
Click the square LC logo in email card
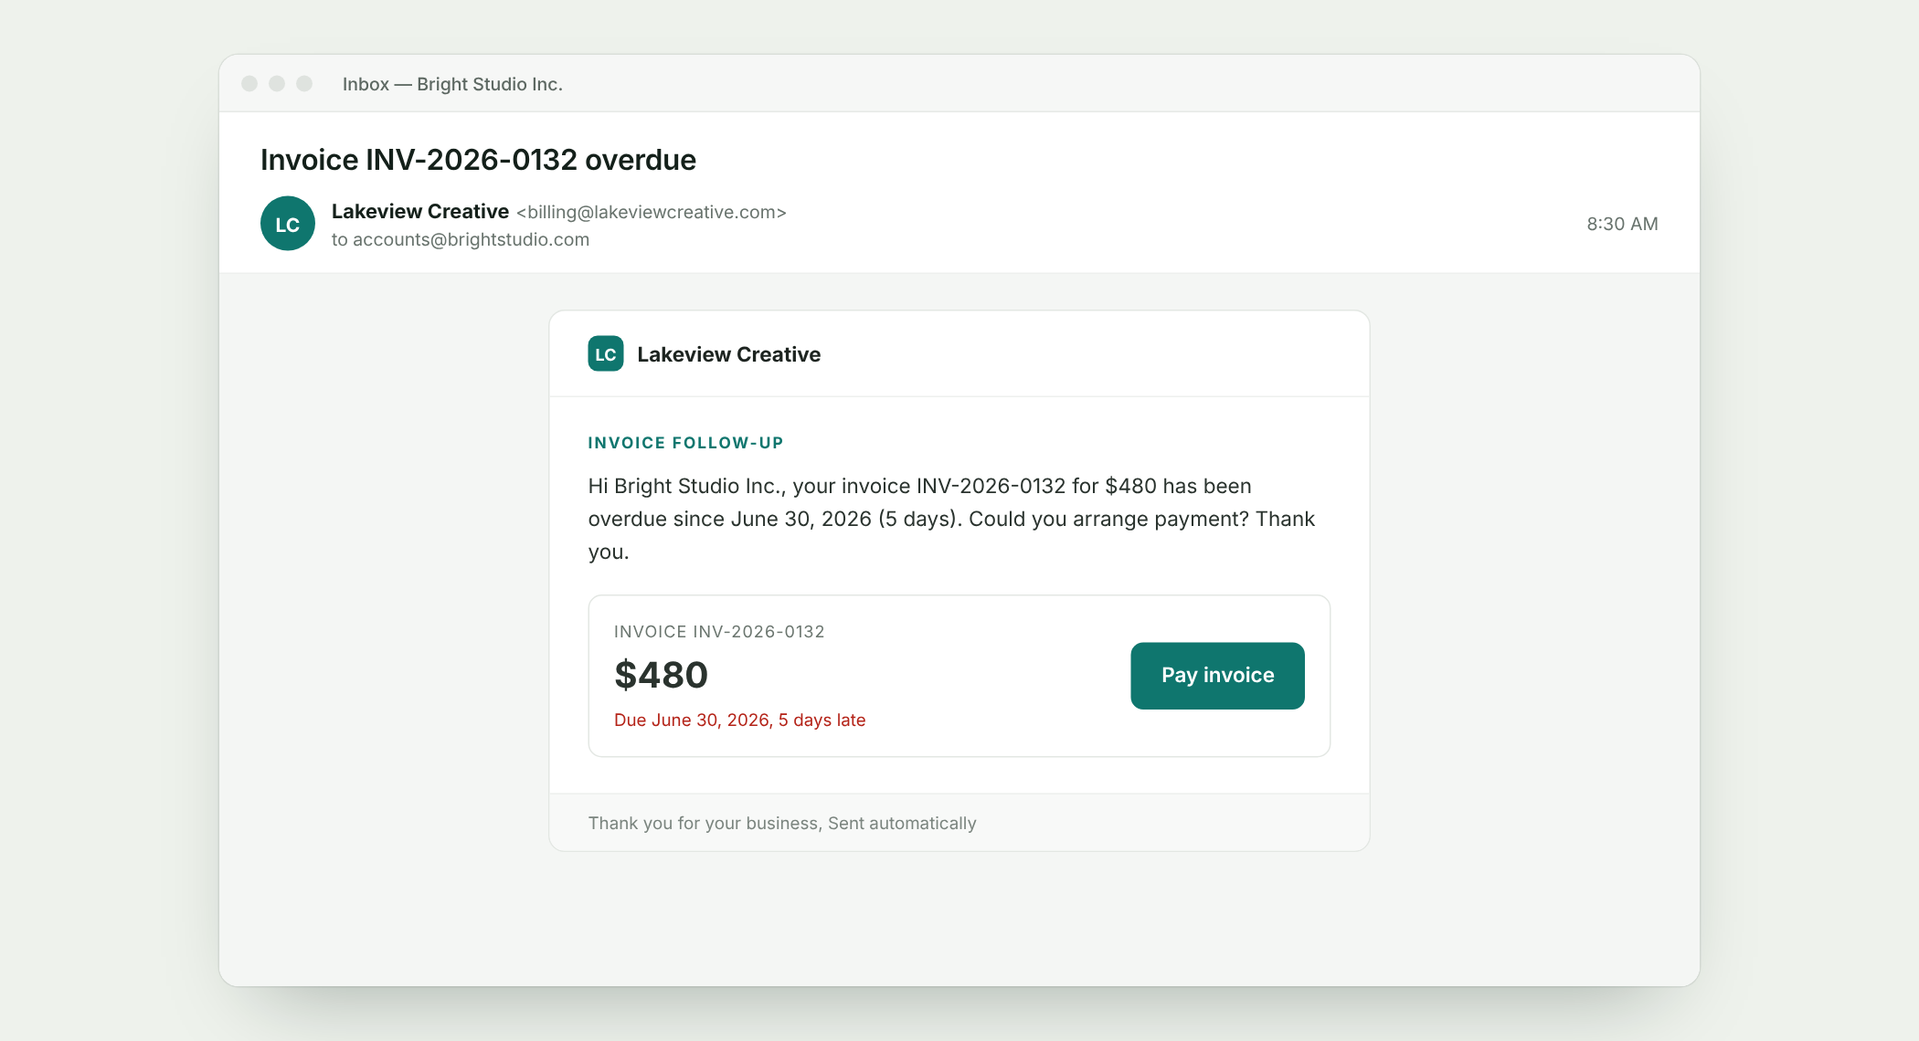[606, 354]
